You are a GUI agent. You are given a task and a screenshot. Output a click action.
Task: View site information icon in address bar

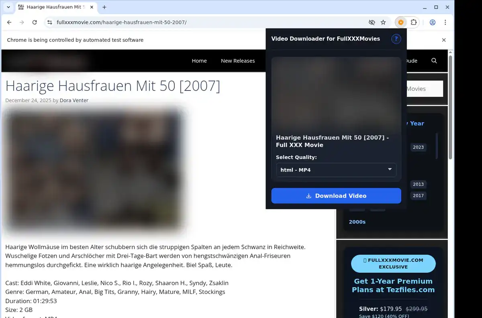(x=49, y=23)
